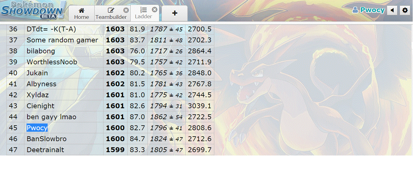Image resolution: width=417 pixels, height=175 pixels.
Task: Click Elo 1601 in Xyldaz row
Action: (115, 95)
